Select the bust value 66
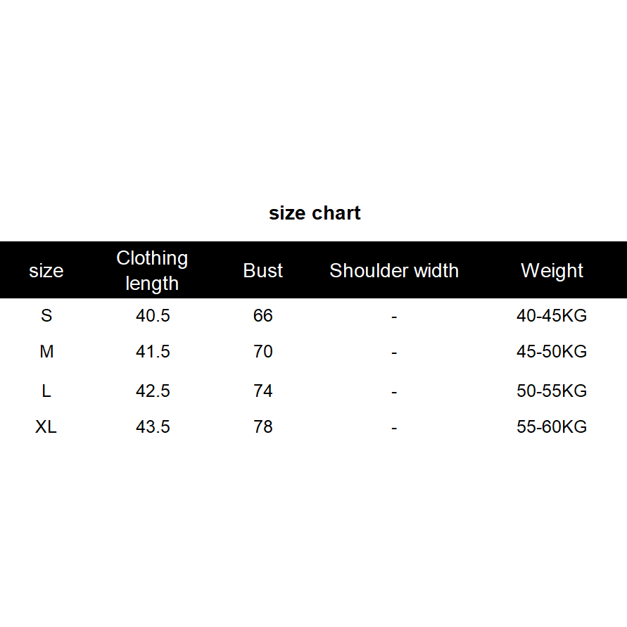627x627 pixels. (263, 316)
